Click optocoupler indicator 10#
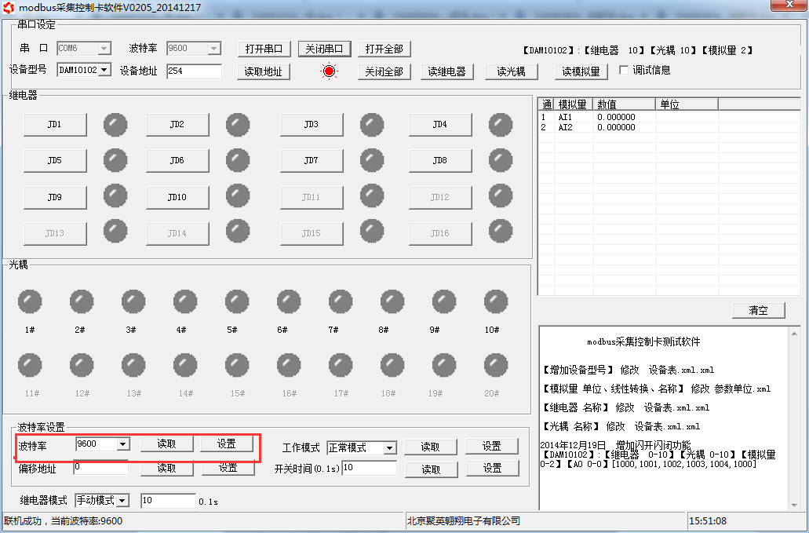 click(x=496, y=301)
